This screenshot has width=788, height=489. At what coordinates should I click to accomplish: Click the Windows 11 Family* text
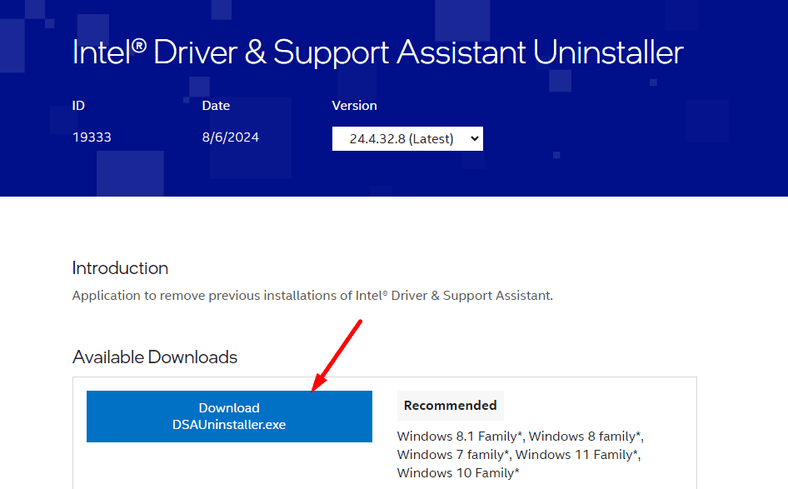[577, 455]
